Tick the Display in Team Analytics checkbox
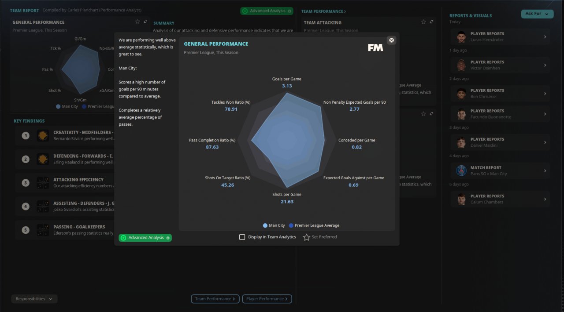The width and height of the screenshot is (564, 312). (242, 237)
